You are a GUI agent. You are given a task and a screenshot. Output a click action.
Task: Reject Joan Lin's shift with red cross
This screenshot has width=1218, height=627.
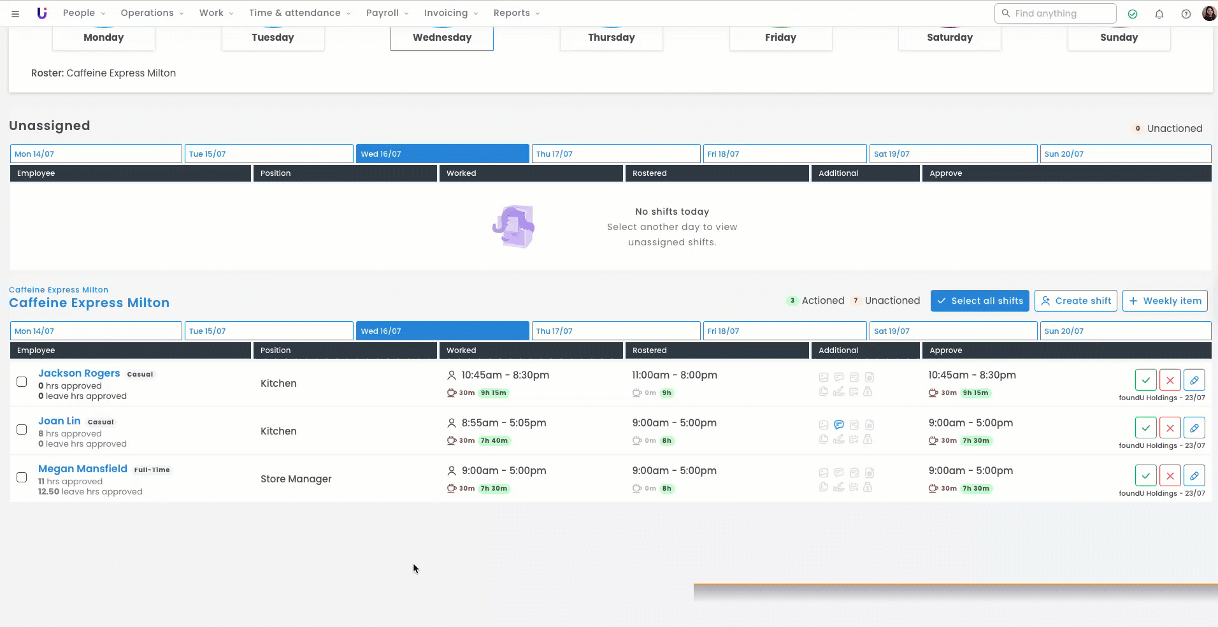(1170, 428)
